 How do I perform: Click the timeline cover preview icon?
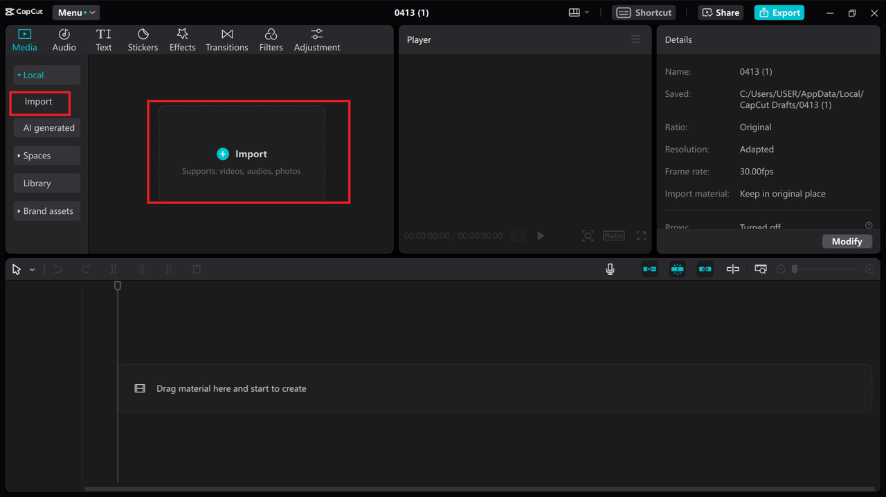[x=761, y=269]
